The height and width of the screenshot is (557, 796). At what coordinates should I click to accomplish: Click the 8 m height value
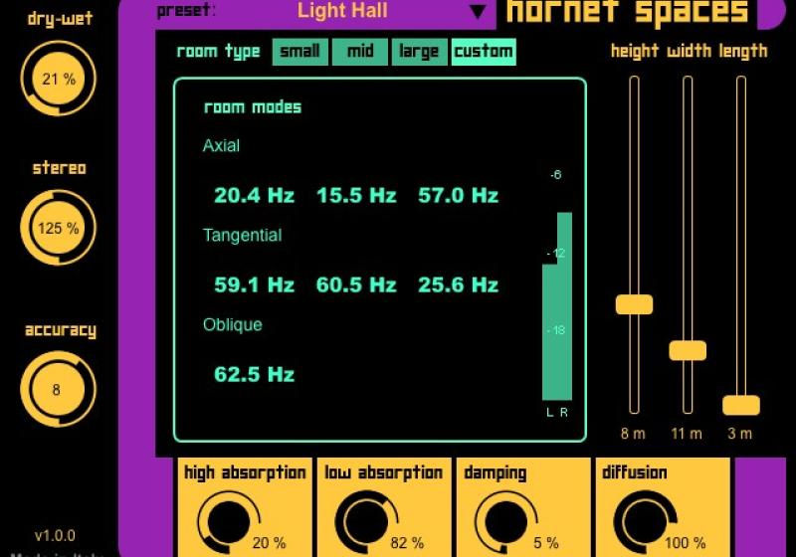[x=633, y=434]
